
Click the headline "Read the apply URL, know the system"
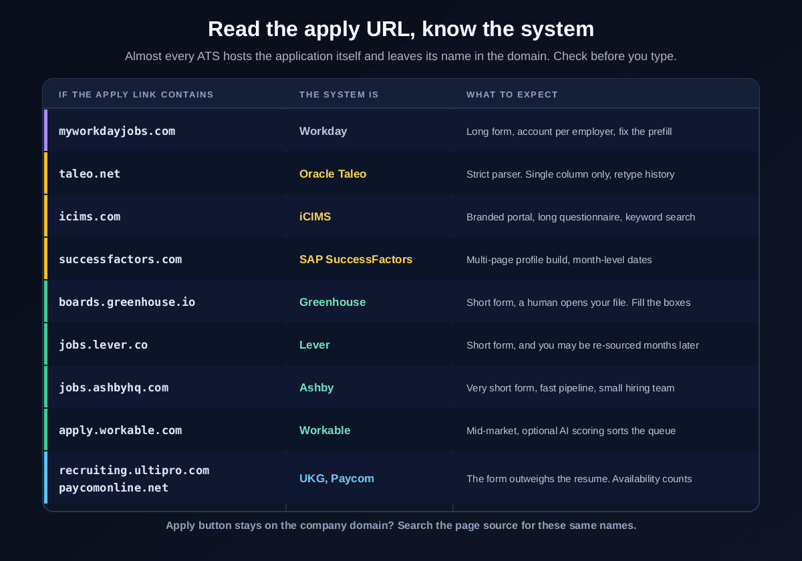point(401,29)
